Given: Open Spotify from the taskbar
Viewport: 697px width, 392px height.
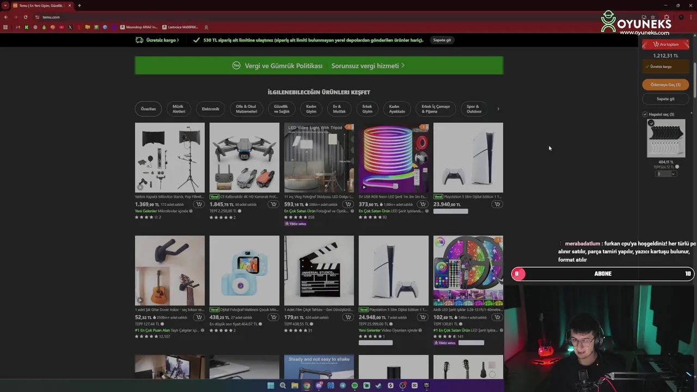Looking at the screenshot, I should tap(354, 385).
